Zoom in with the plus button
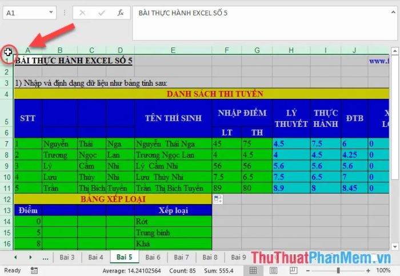Screen dimensions: 400x276 pyautogui.click(x=368, y=271)
